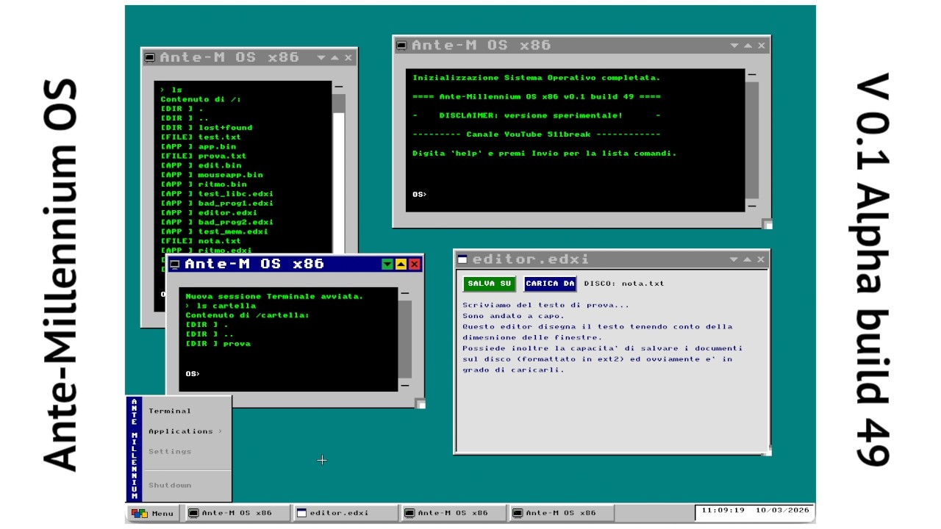Click the terminal icon of the file-listing terminal
The width and height of the screenshot is (941, 529).
point(150,58)
